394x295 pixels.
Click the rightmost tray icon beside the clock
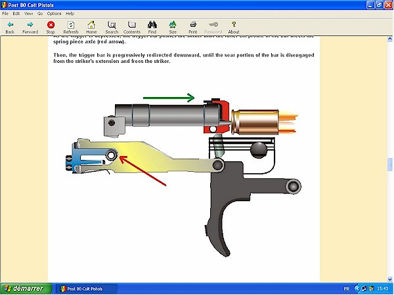tap(372, 288)
